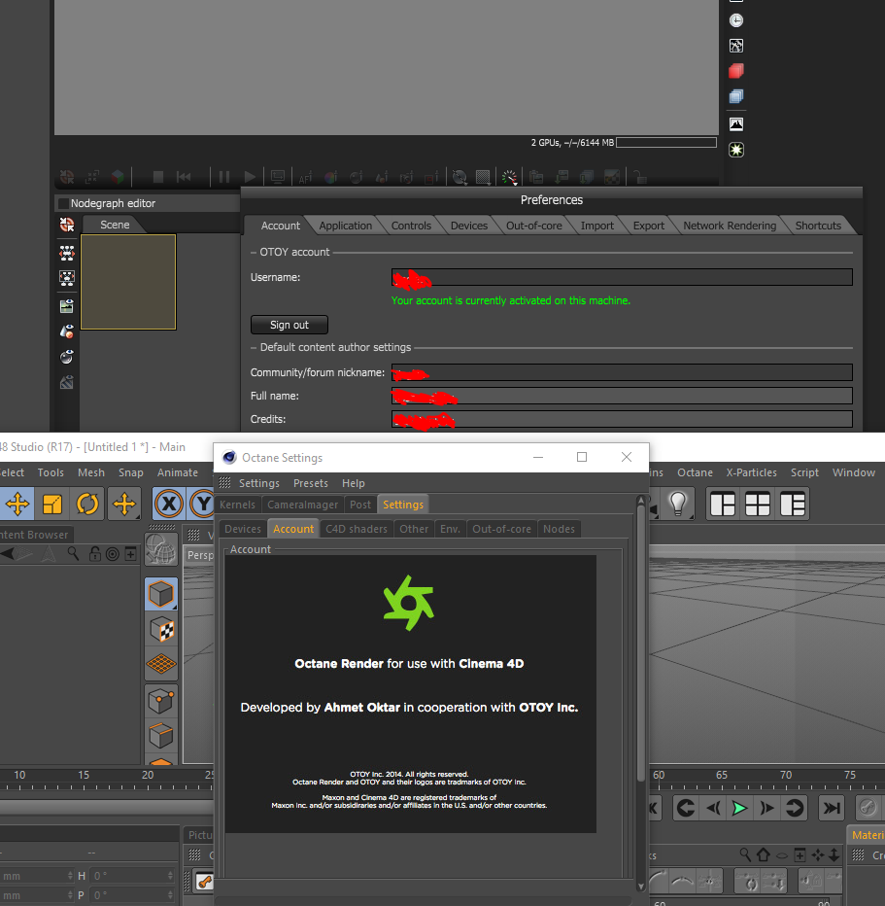Click the Content Browser search magnifier icon
The image size is (885, 906).
click(73, 554)
